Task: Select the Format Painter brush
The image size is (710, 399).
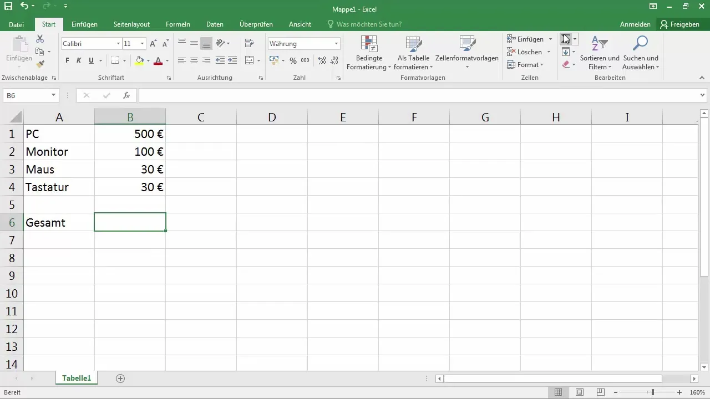Action: (40, 64)
